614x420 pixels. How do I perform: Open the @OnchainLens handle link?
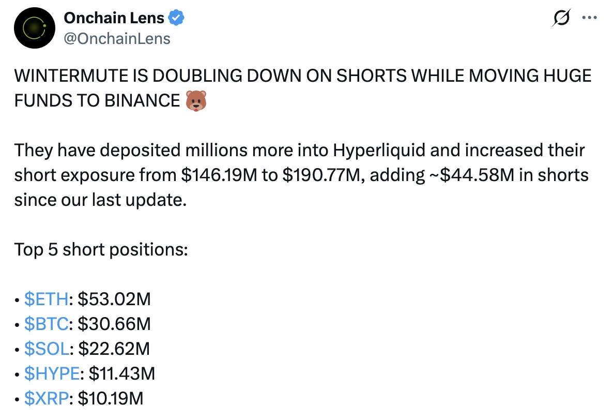(117, 39)
